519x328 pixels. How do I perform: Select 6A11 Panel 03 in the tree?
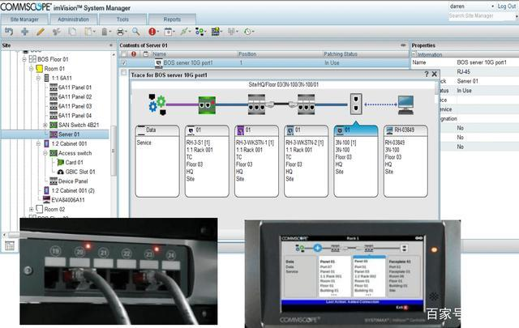(x=75, y=106)
